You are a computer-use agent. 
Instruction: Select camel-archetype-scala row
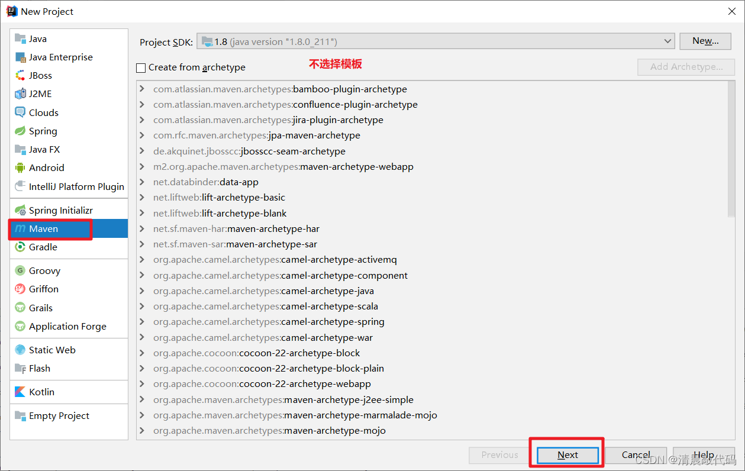pyautogui.click(x=431, y=307)
